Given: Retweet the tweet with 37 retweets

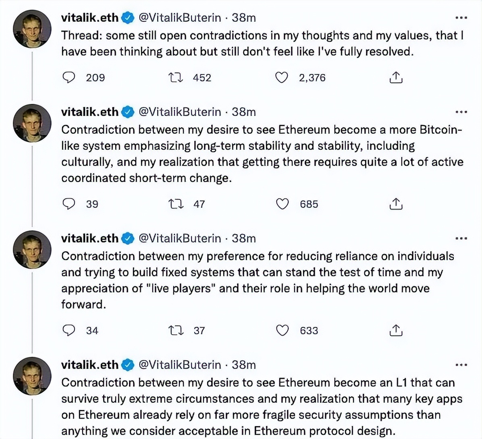Looking at the screenshot, I should pyautogui.click(x=177, y=330).
